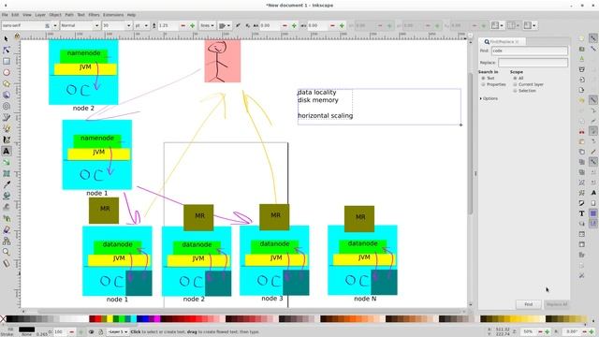Pick the yellow swatch in color palette
The width and height of the screenshot is (599, 337).
110,318
